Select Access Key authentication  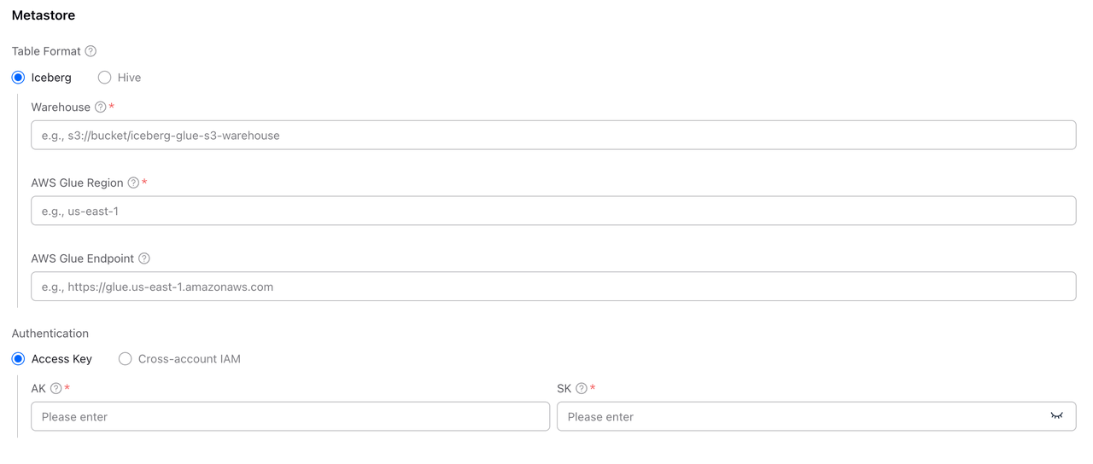click(x=19, y=359)
